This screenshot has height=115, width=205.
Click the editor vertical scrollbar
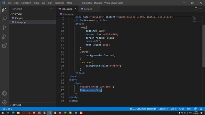(204, 46)
